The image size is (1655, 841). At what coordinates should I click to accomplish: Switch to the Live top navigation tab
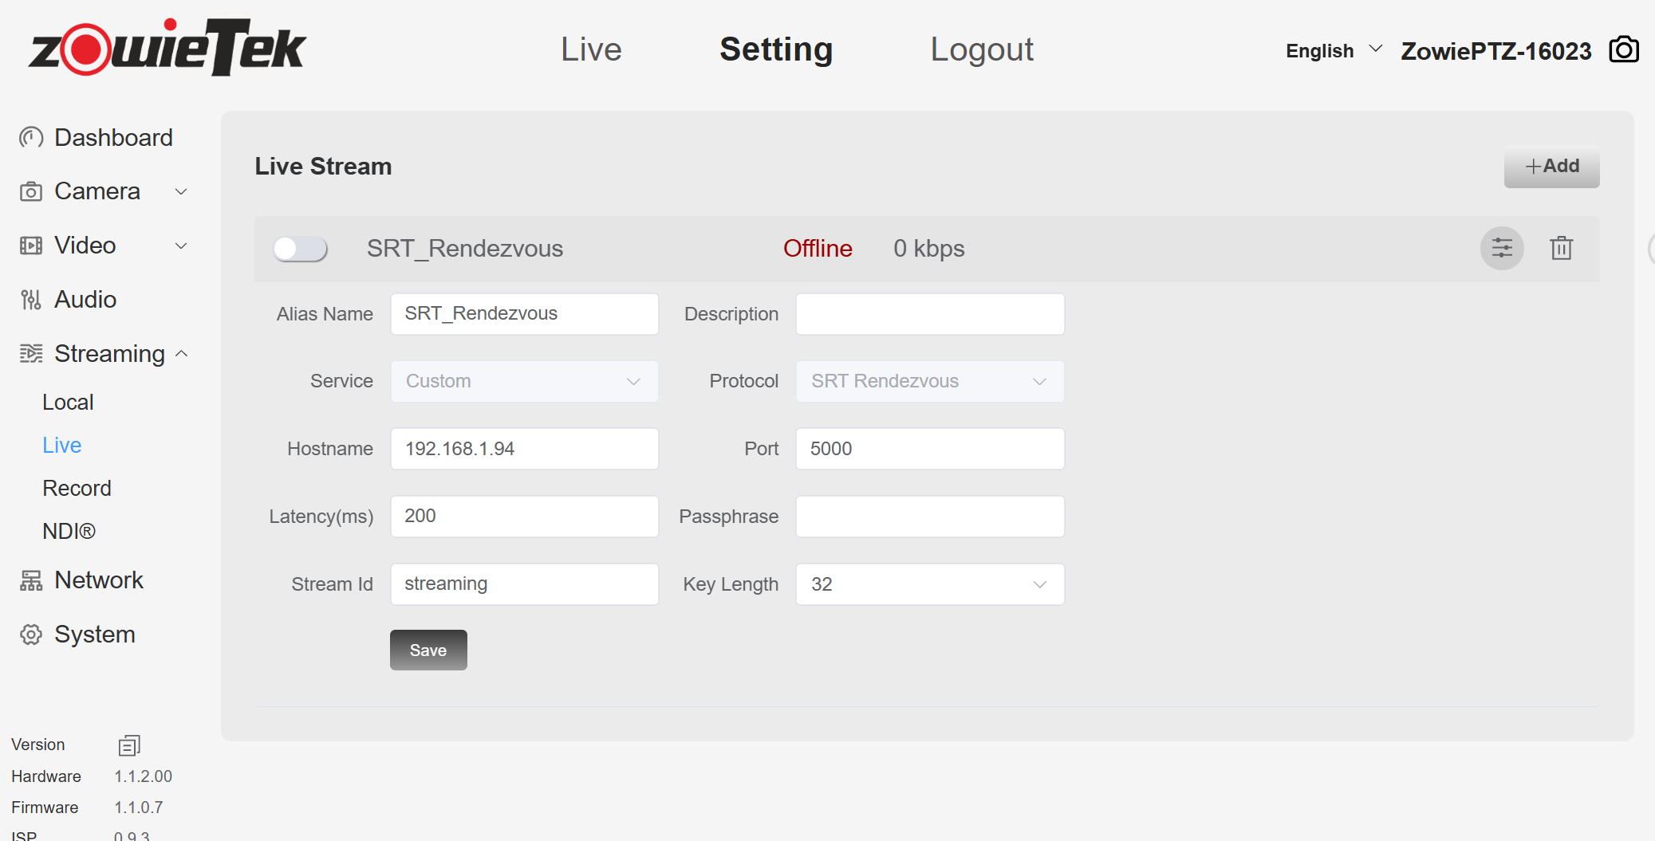[590, 49]
